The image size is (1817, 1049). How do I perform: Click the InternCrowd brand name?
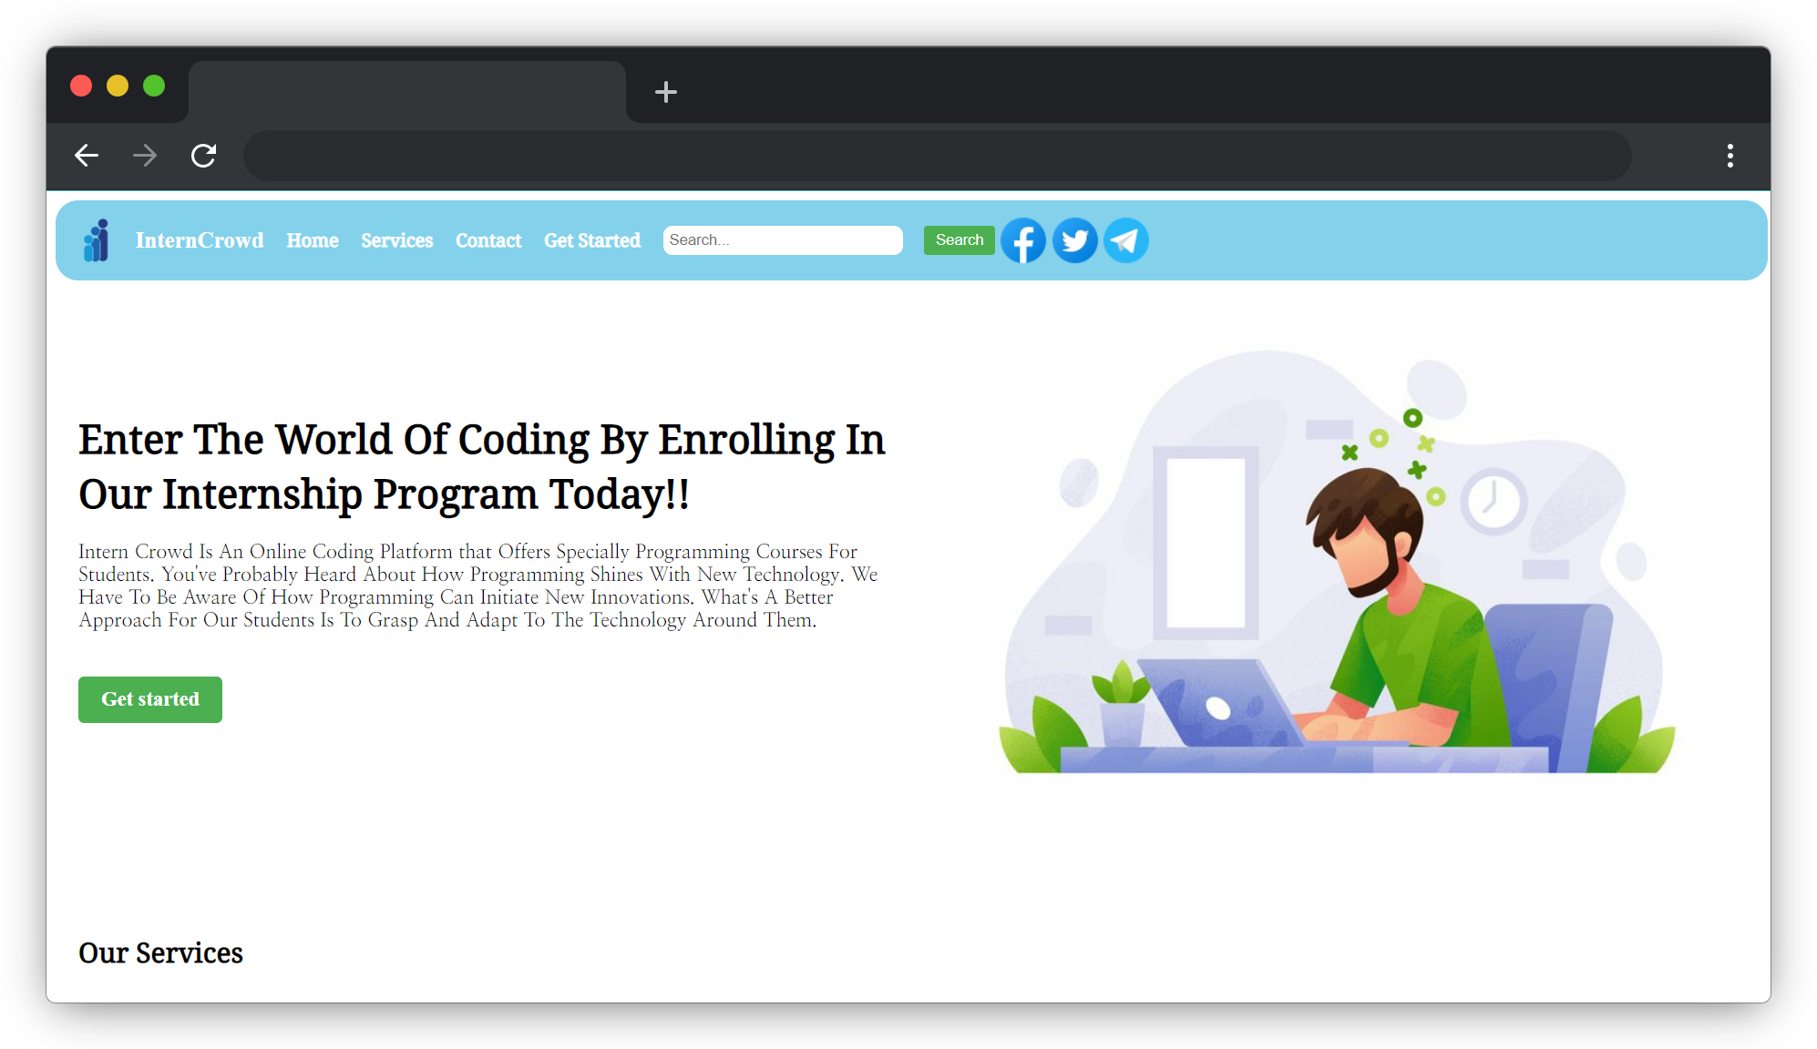[200, 240]
